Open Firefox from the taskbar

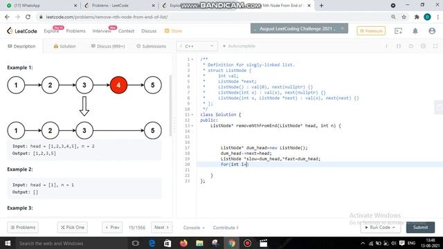tap(183, 243)
